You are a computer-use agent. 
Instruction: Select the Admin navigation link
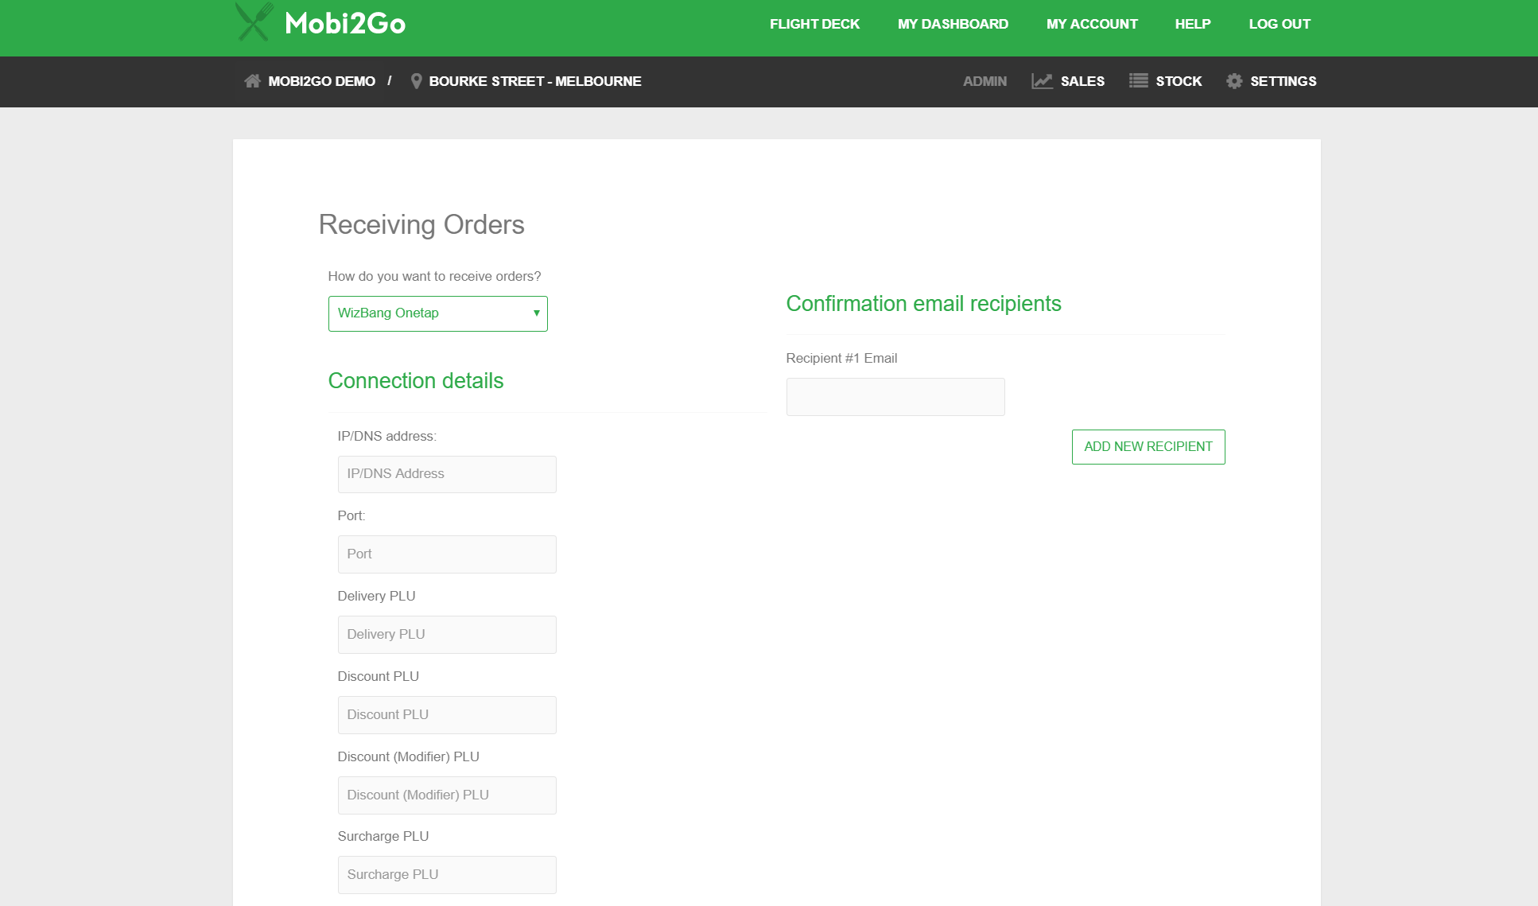tap(985, 81)
